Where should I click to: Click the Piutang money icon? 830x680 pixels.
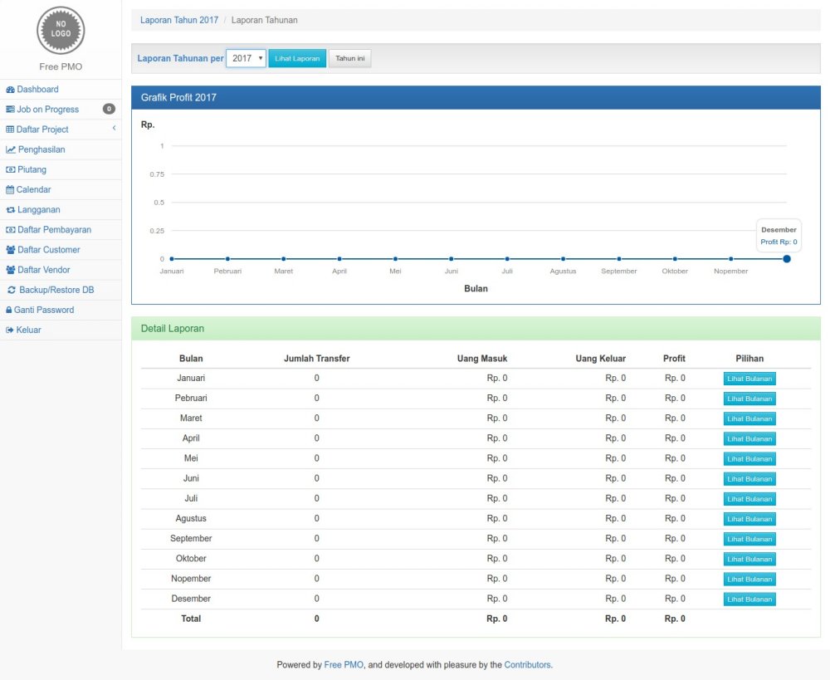coord(11,169)
